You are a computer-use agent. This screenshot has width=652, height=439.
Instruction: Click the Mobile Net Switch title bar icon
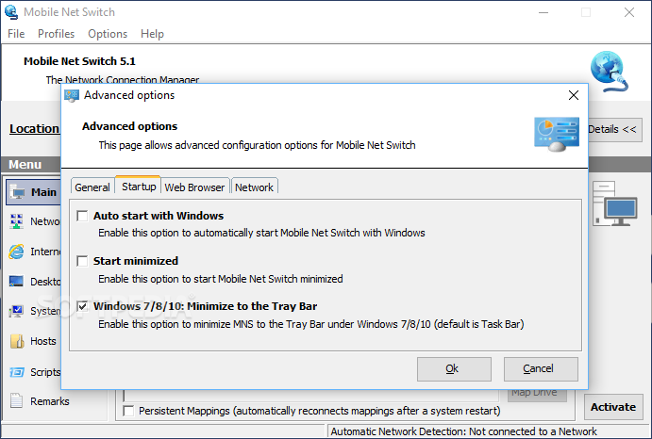[x=11, y=12]
